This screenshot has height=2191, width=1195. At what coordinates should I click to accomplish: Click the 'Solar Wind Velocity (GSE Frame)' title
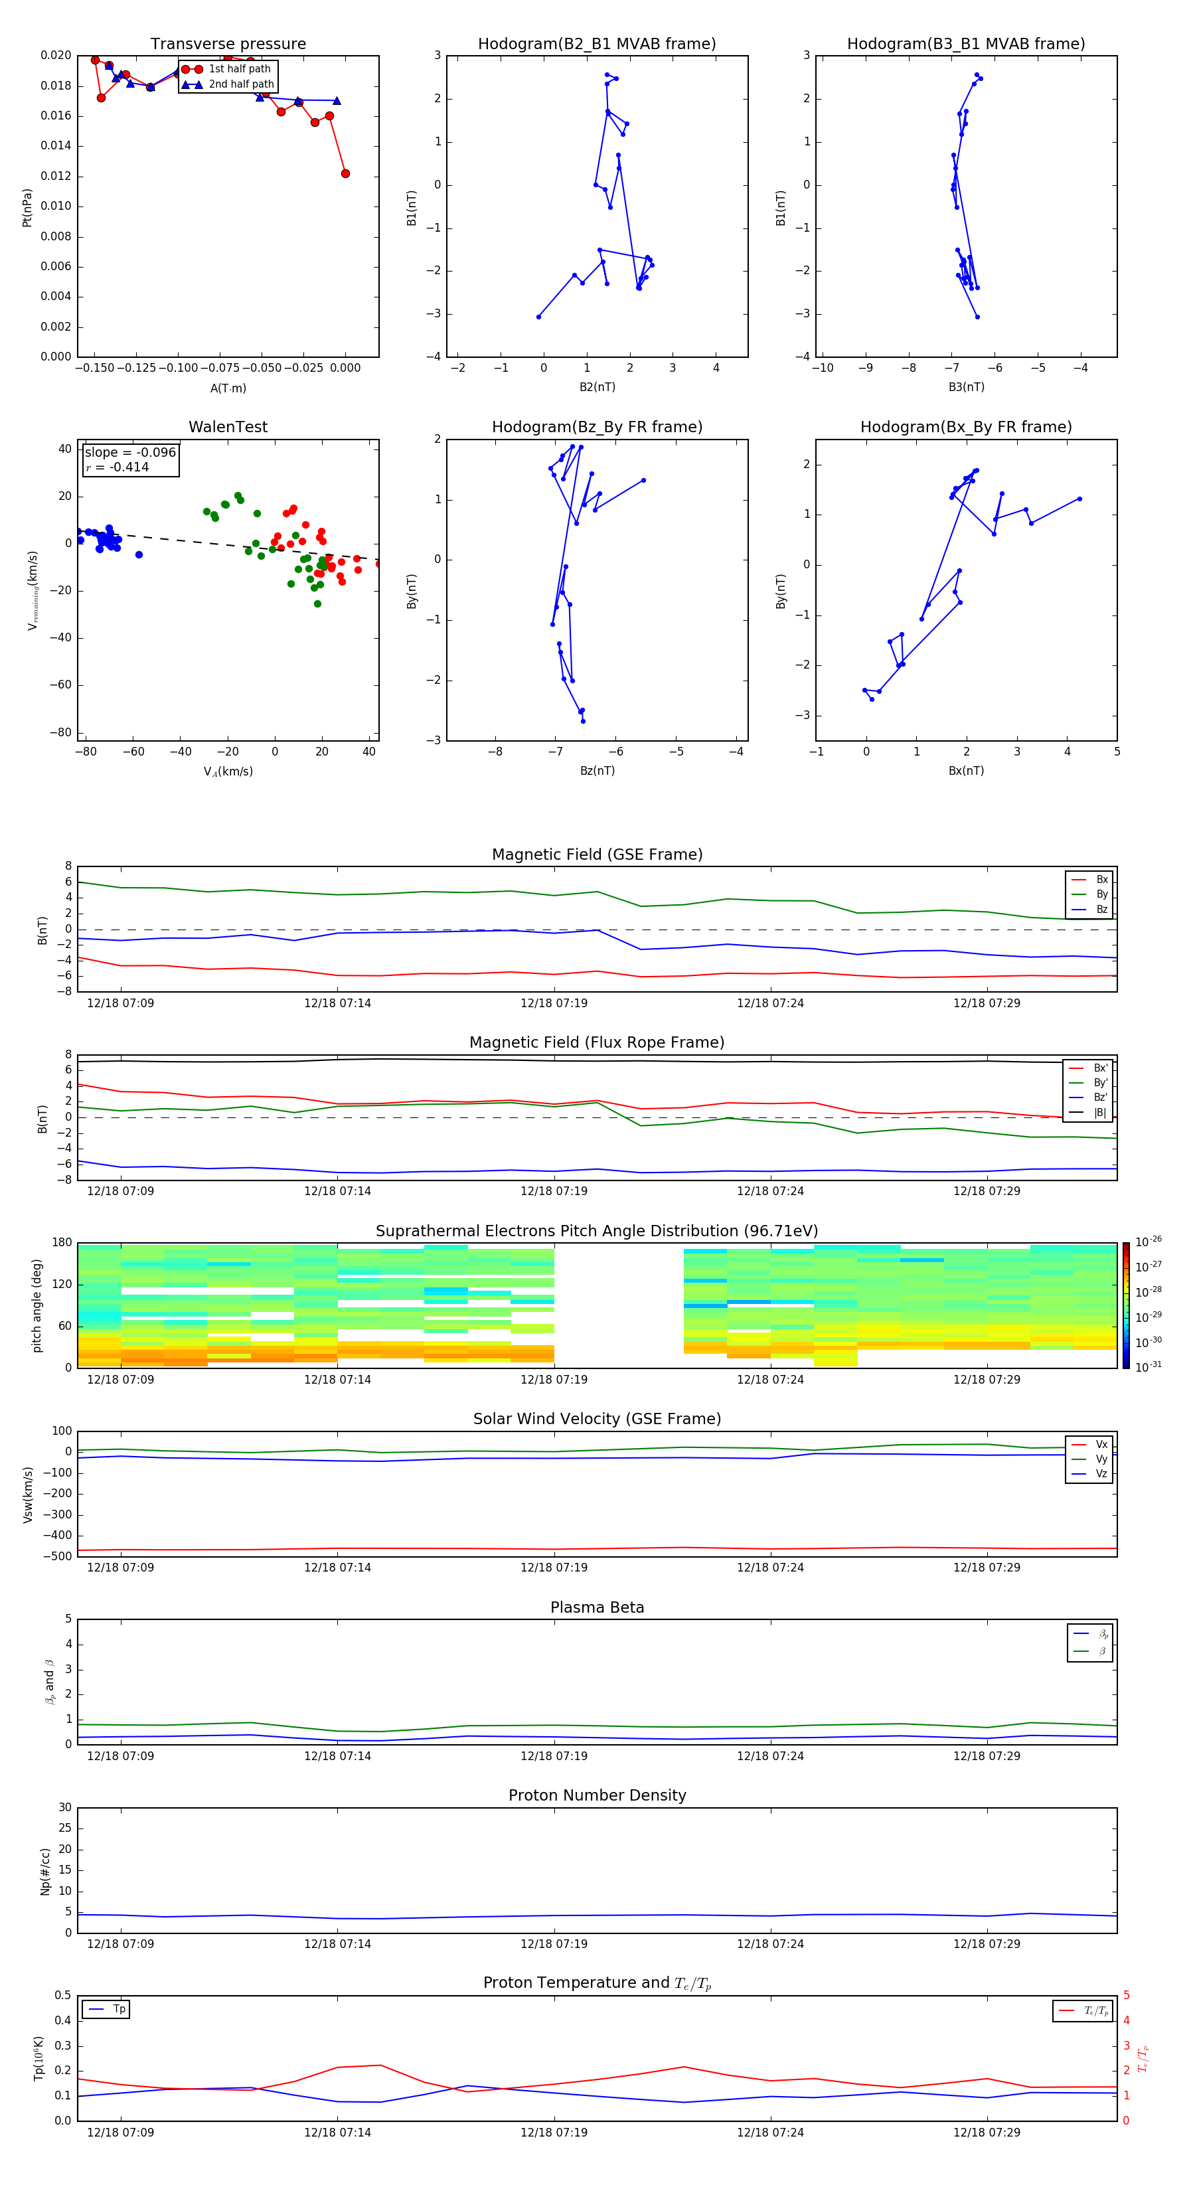tap(597, 1419)
